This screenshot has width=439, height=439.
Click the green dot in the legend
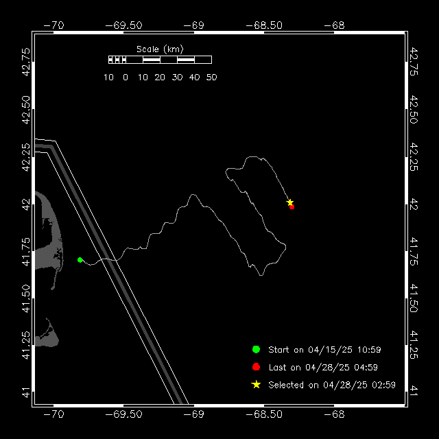[256, 350]
